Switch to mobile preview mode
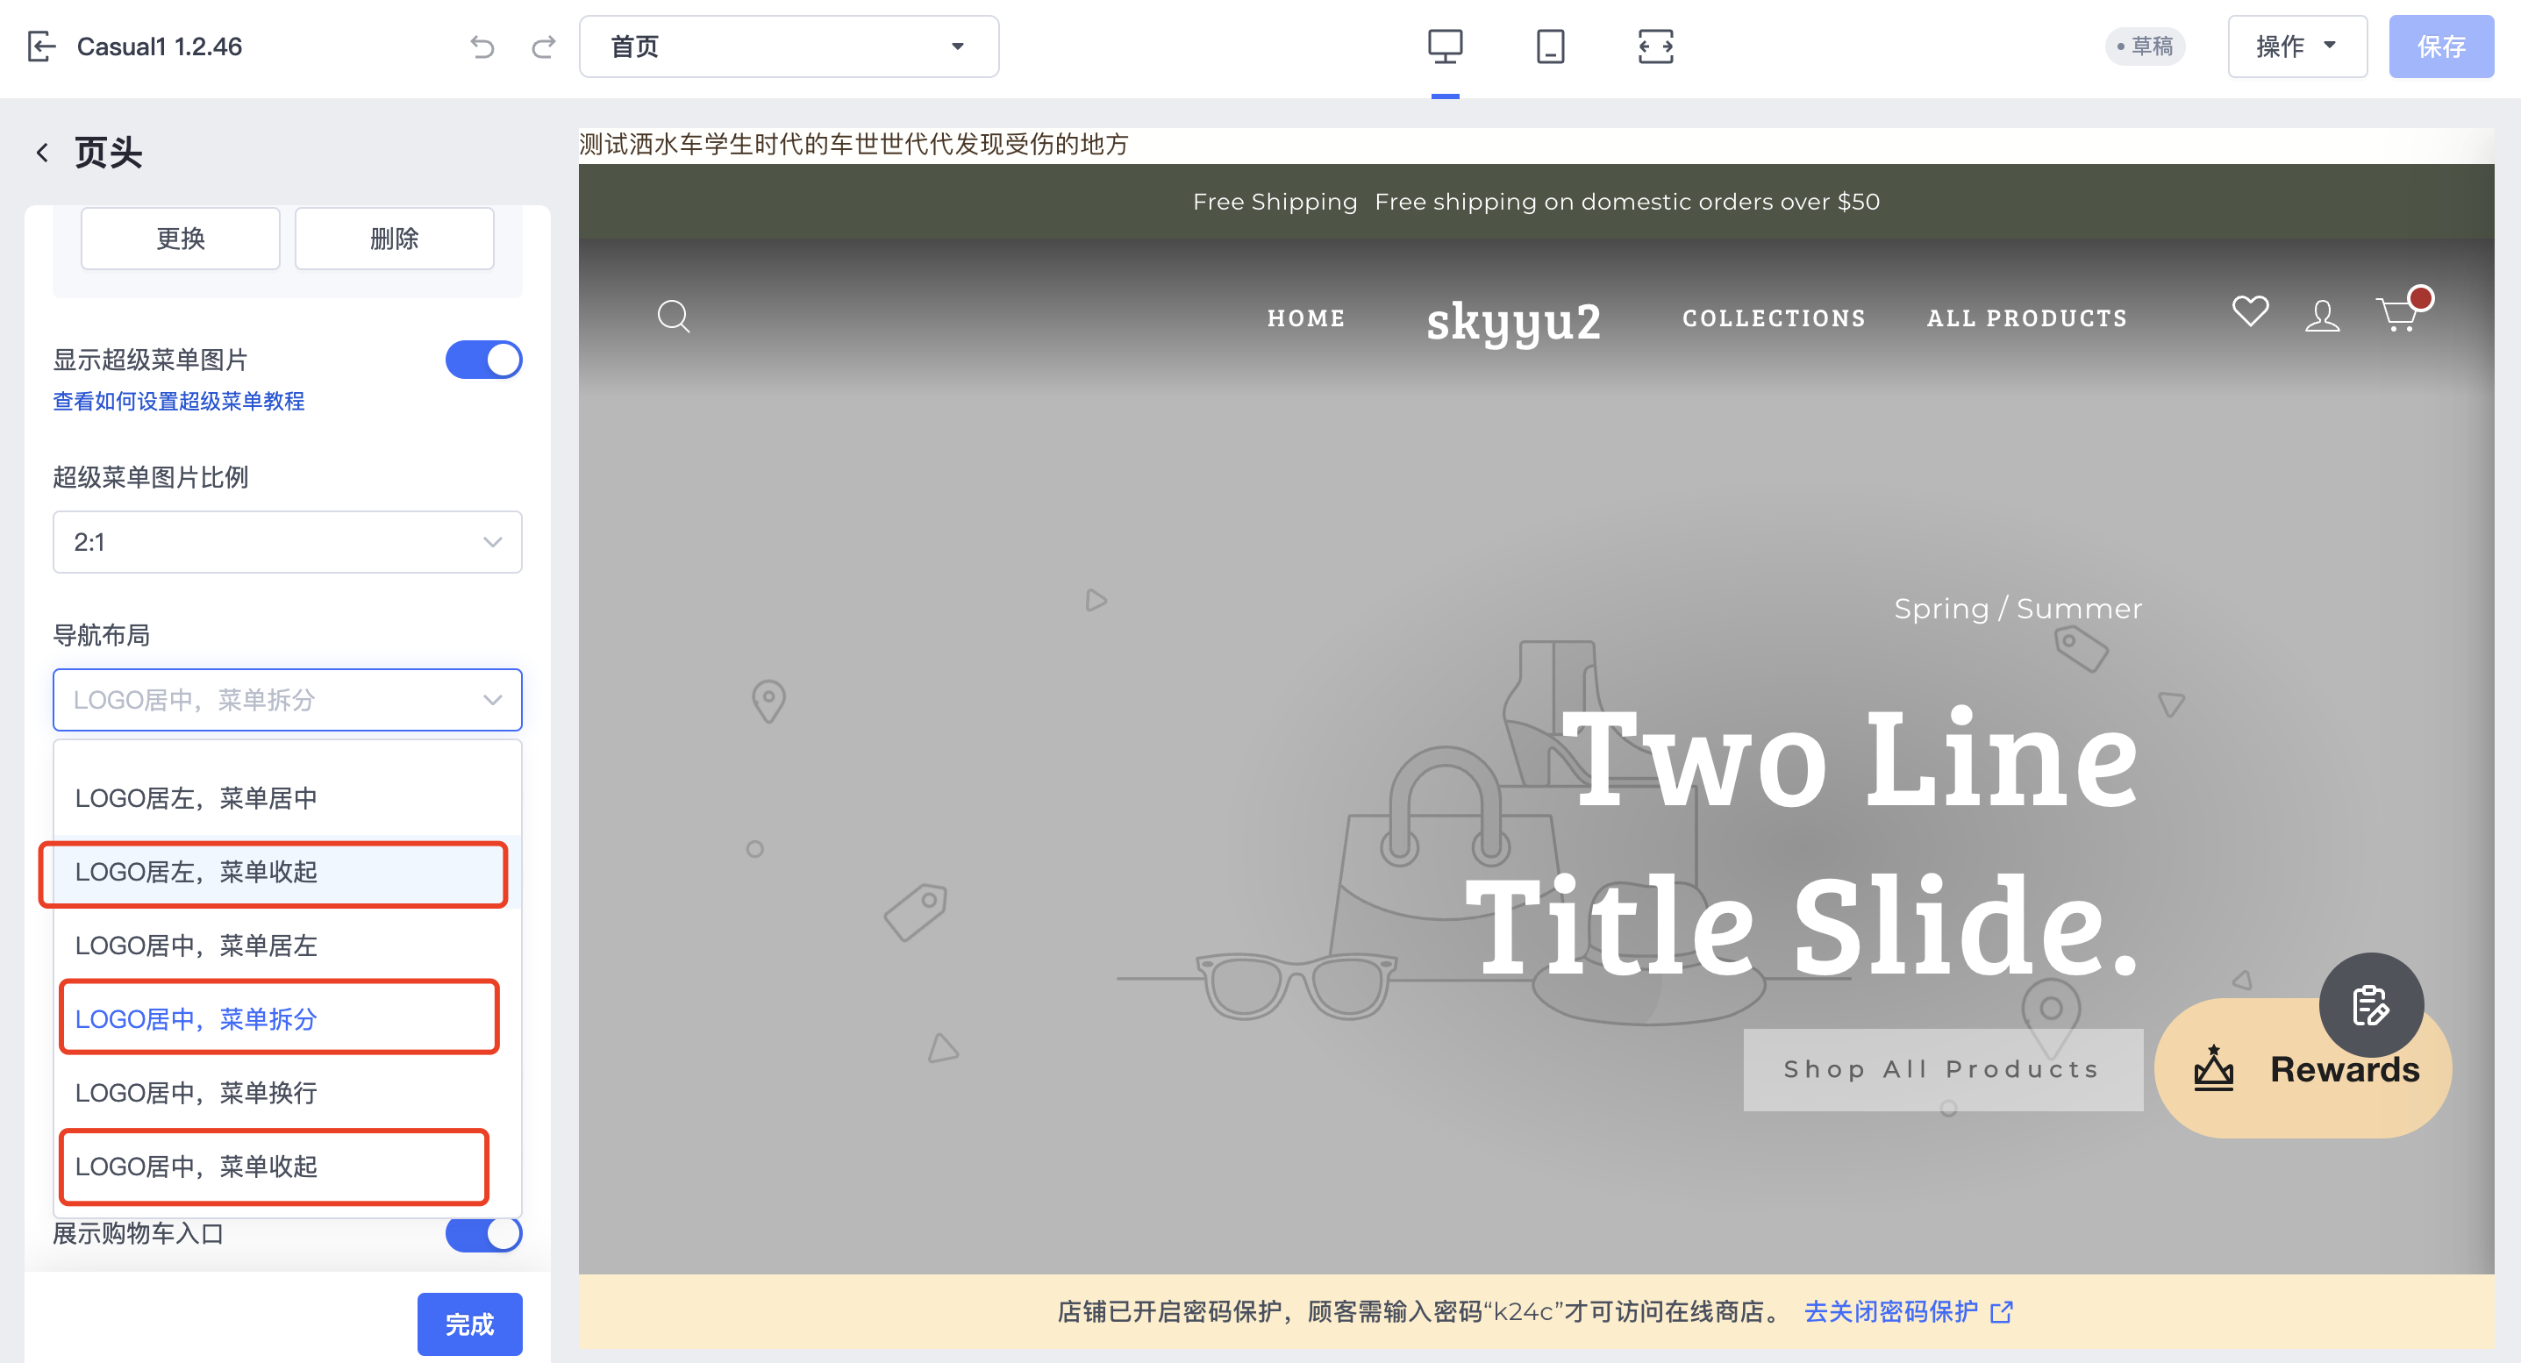Viewport: 2521px width, 1363px height. [1550, 46]
